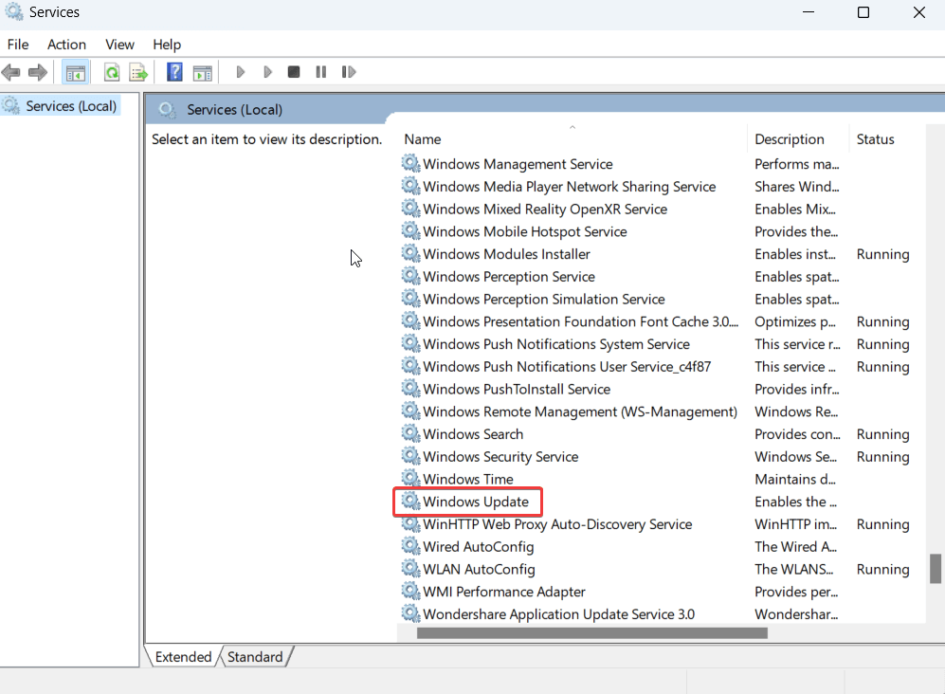Viewport: 945px width, 694px height.
Task: Toggle Show/Hide Action Pane icon
Action: 202,72
